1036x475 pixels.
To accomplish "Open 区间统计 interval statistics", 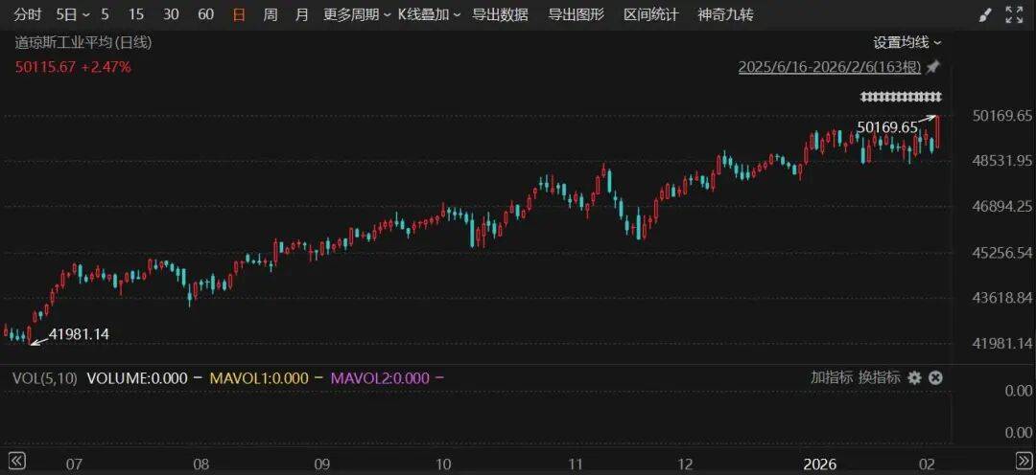I will 650,15.
